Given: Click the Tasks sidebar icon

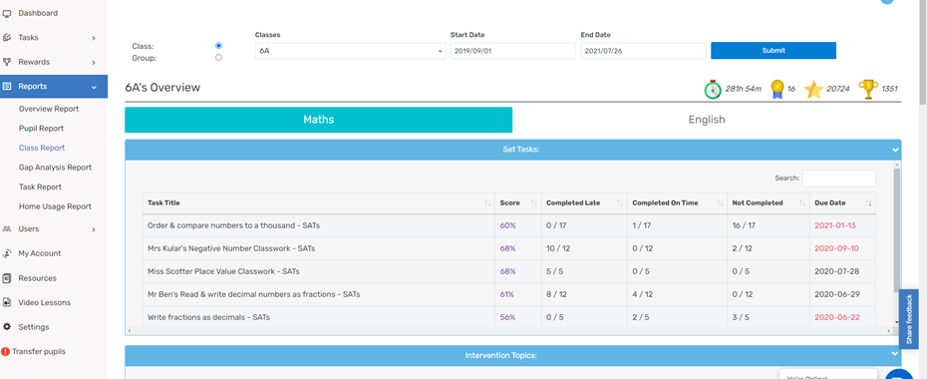Looking at the screenshot, I should click(x=7, y=37).
